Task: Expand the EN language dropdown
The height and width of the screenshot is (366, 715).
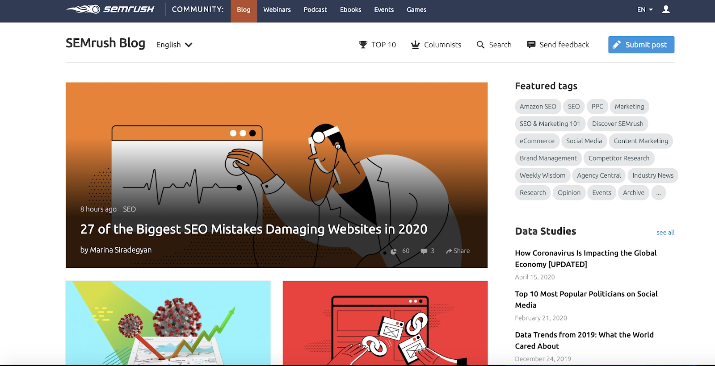Action: click(x=645, y=9)
